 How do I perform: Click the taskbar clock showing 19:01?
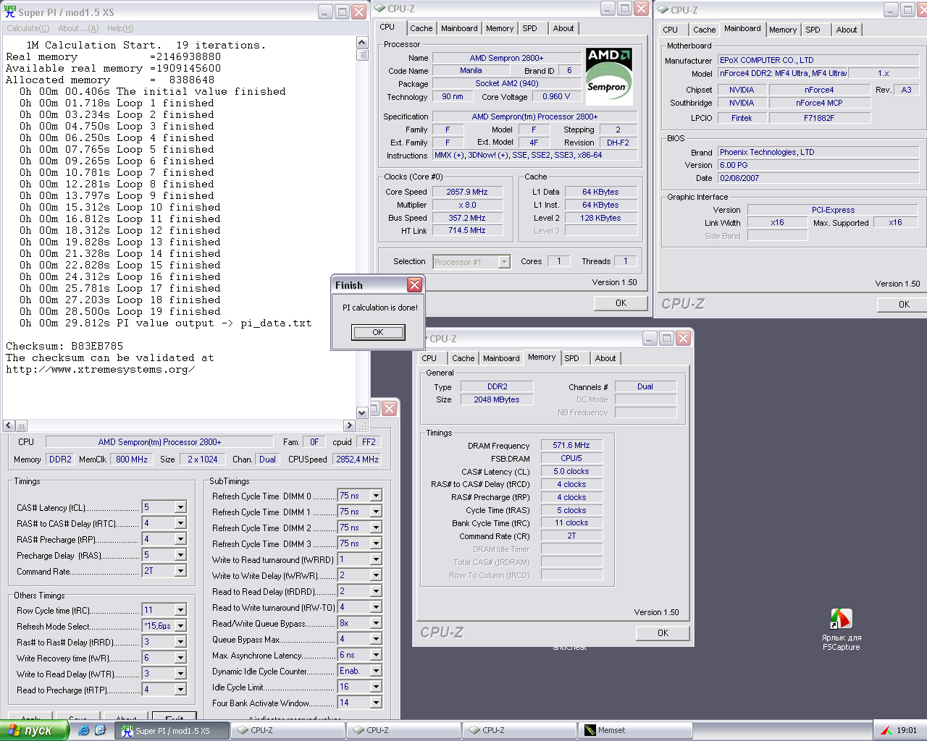coord(907,731)
